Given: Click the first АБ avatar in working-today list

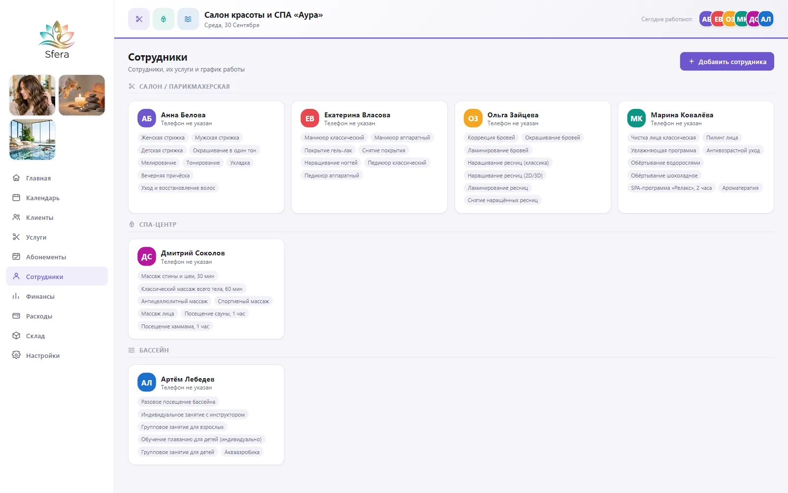Looking at the screenshot, I should click(706, 19).
